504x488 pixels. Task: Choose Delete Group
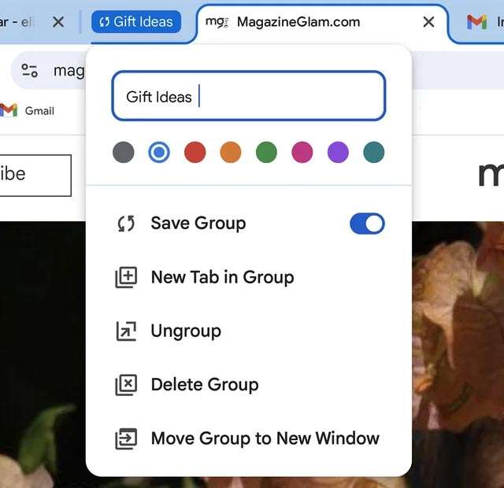(249, 385)
